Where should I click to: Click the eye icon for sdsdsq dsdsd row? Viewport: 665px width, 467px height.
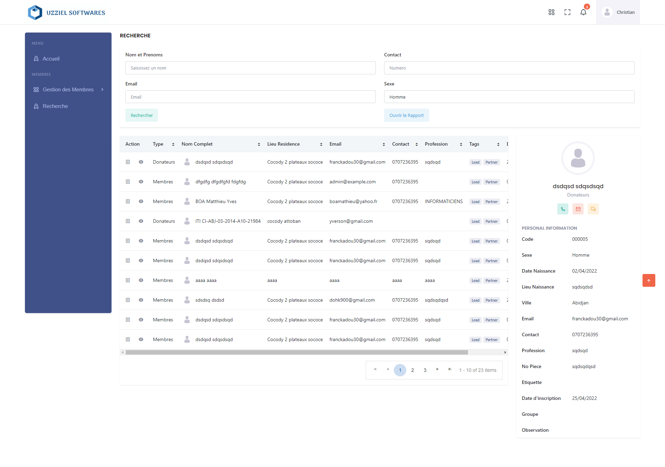point(141,300)
